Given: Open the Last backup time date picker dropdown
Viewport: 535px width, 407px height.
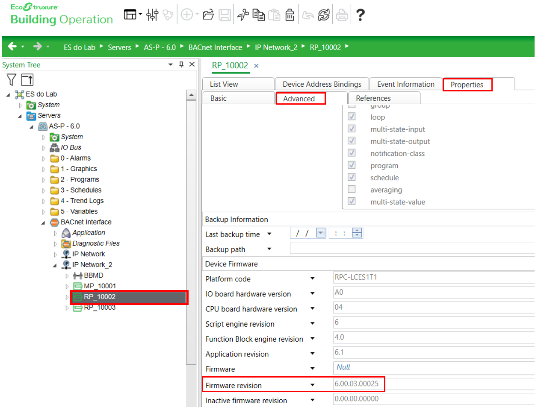Looking at the screenshot, I should pos(321,233).
